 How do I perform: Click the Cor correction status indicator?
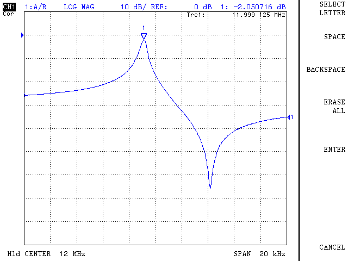[8, 14]
